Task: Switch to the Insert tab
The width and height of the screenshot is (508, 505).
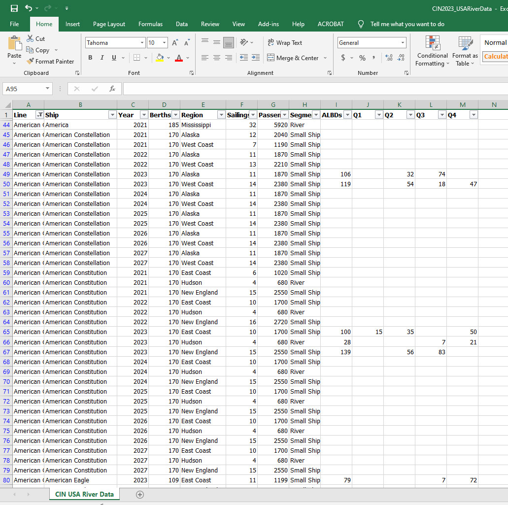Action: point(72,24)
